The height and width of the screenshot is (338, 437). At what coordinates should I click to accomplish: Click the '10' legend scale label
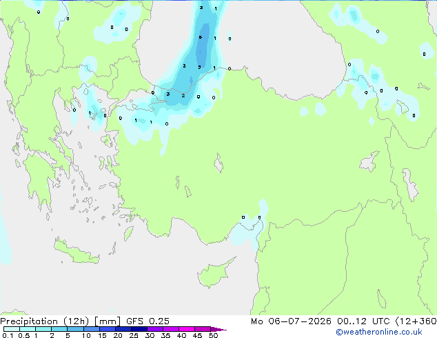tap(86, 335)
